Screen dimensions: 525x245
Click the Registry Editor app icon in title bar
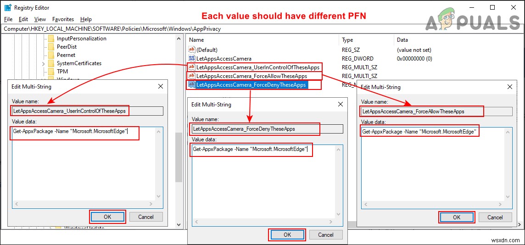point(8,8)
